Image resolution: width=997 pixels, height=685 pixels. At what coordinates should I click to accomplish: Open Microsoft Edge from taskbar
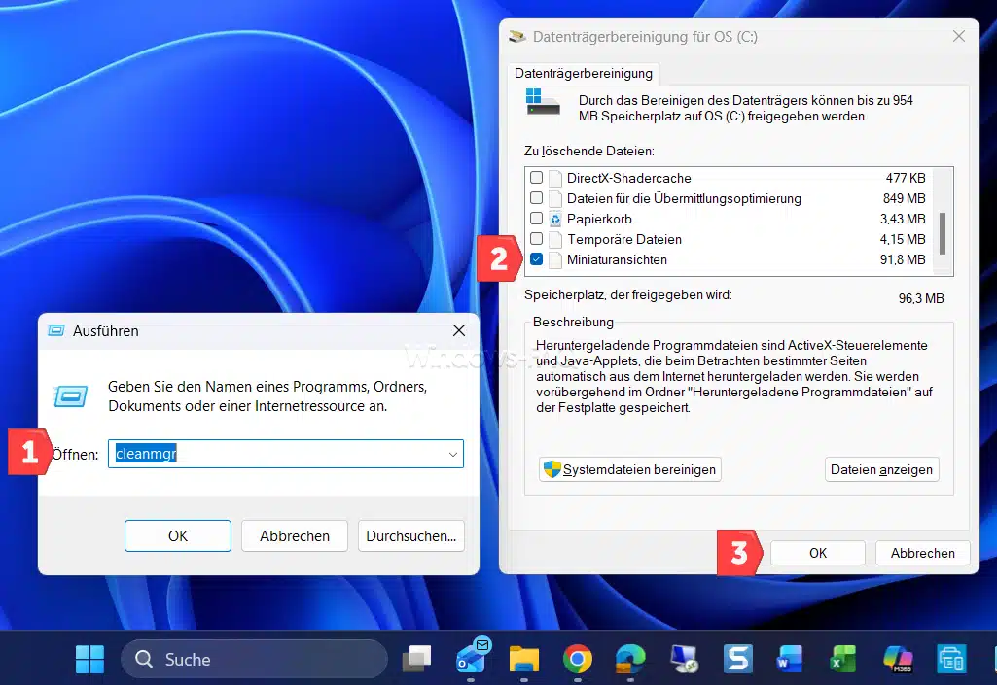(x=630, y=659)
